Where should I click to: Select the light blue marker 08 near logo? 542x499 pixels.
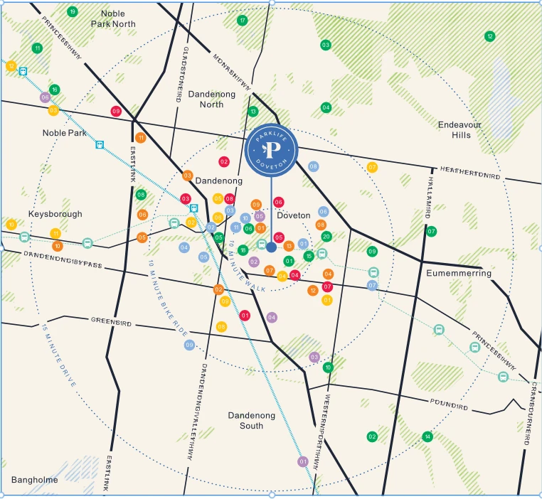(x=313, y=166)
